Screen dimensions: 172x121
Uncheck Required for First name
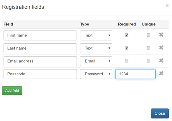(x=127, y=35)
